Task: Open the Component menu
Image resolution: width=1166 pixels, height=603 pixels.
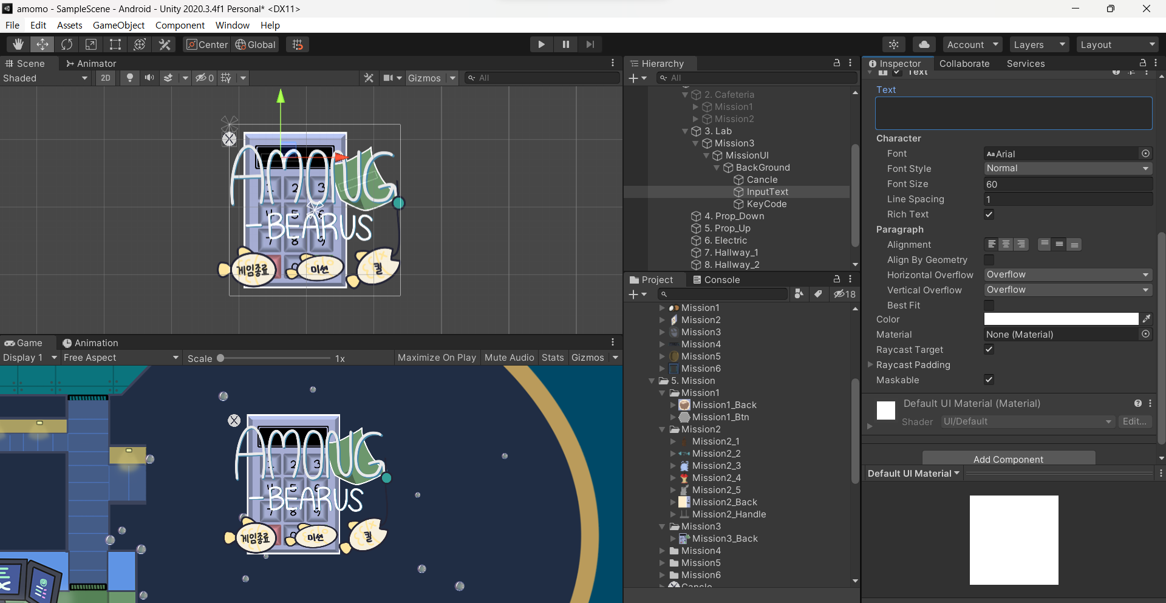Action: click(x=180, y=25)
